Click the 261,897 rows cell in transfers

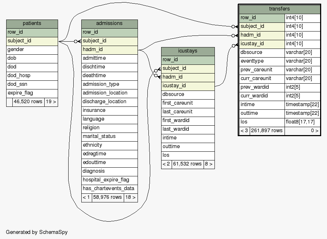tap(267, 131)
